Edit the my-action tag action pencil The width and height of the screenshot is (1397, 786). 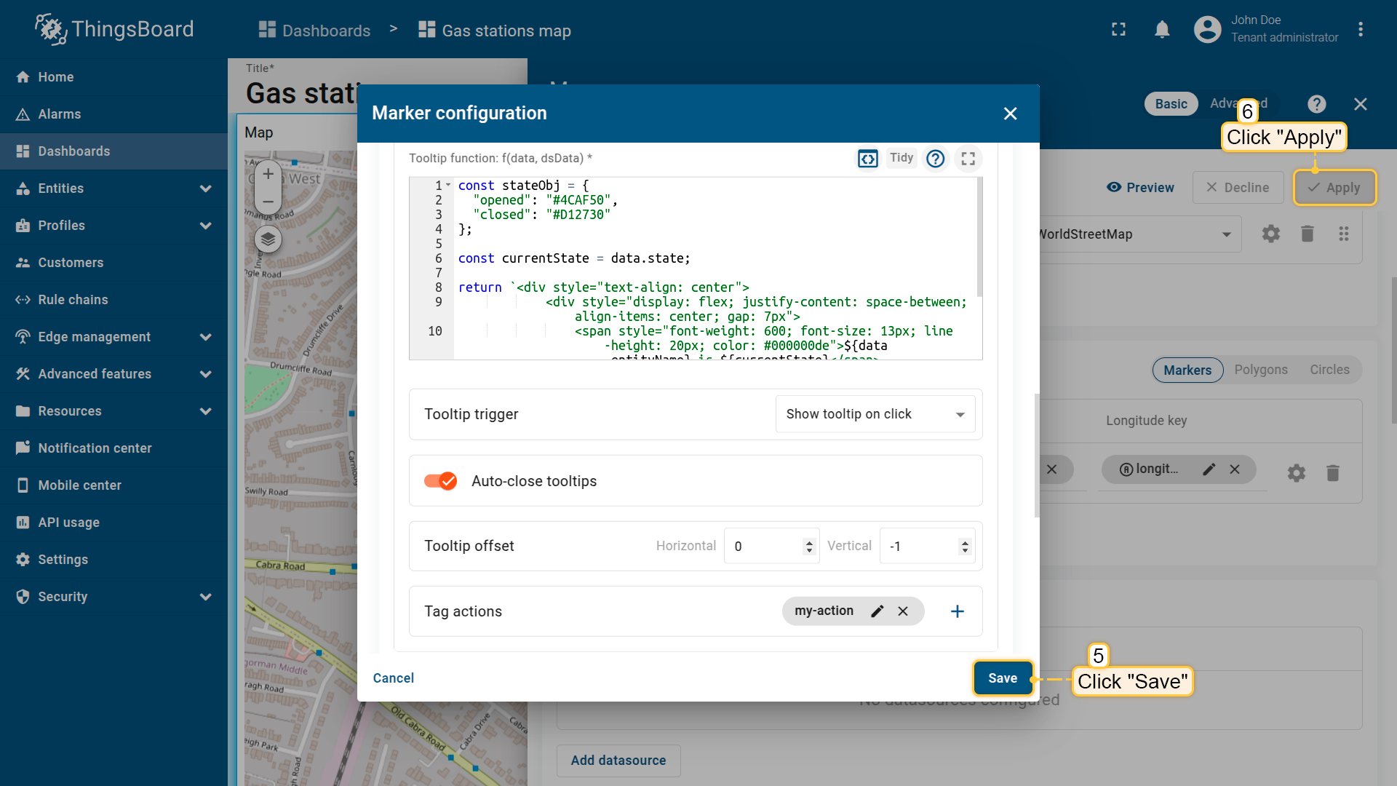[x=877, y=611]
